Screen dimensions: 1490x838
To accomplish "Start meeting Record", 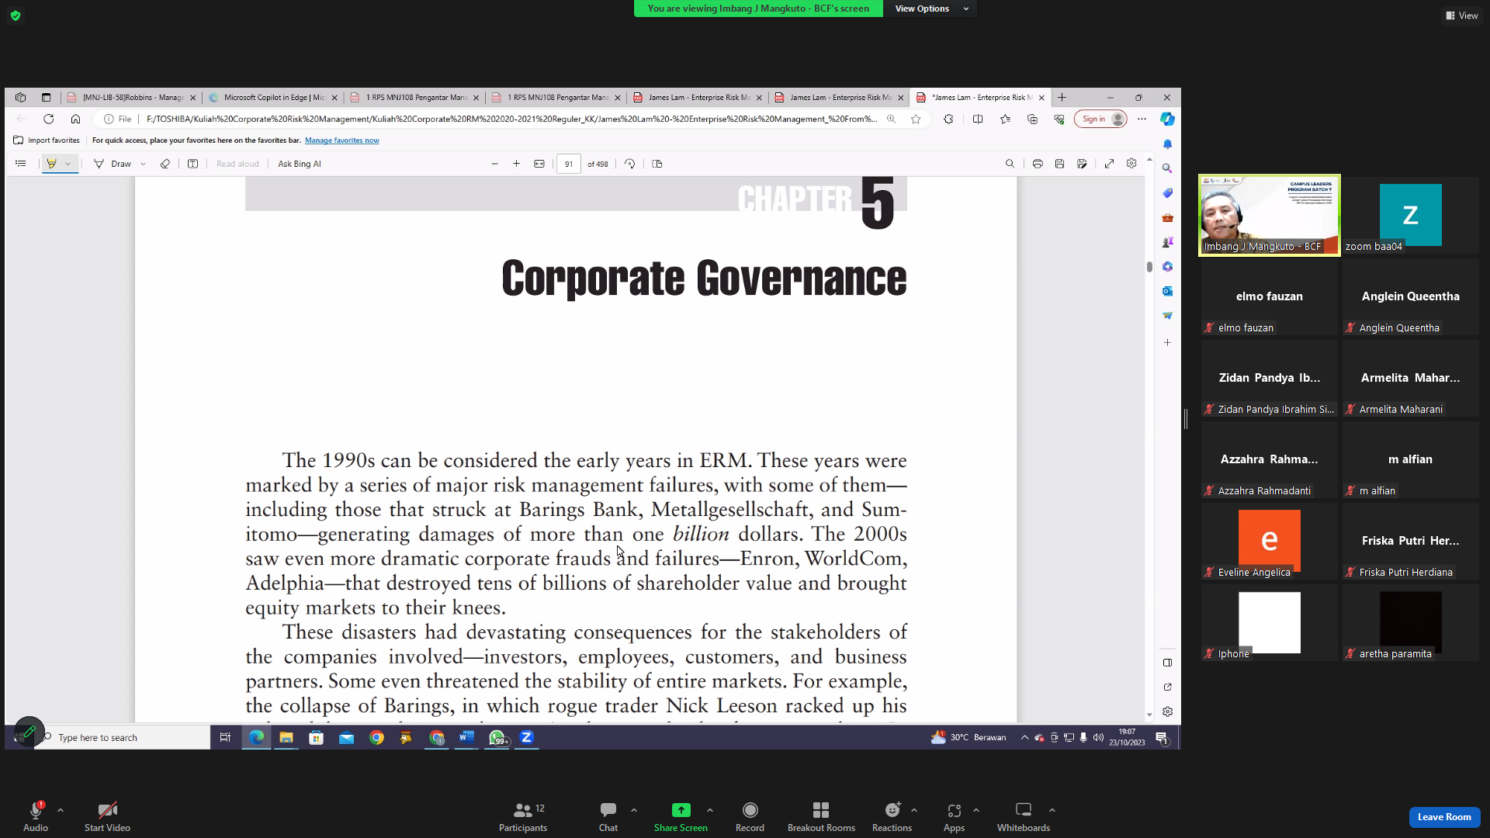I will tap(750, 816).
